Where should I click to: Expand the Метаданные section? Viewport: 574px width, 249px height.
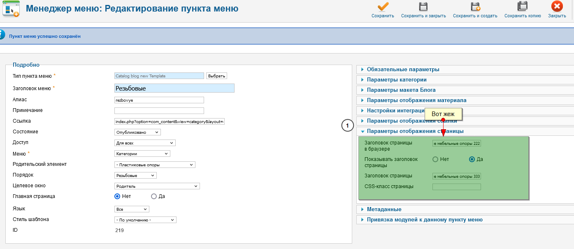coord(384,209)
